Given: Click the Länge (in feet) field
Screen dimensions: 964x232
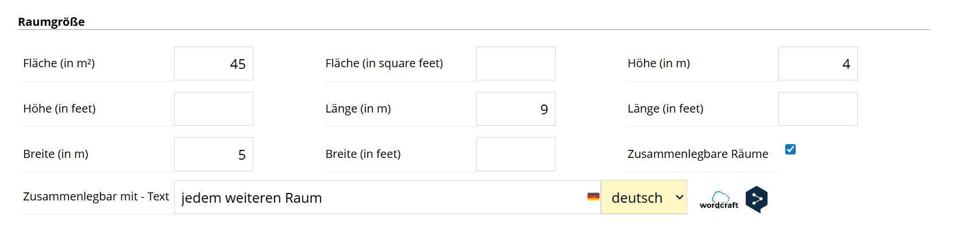Looking at the screenshot, I should pyautogui.click(x=818, y=109).
